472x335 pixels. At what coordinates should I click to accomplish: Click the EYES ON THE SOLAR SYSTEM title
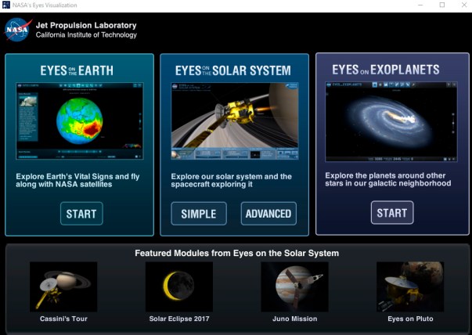coord(233,70)
